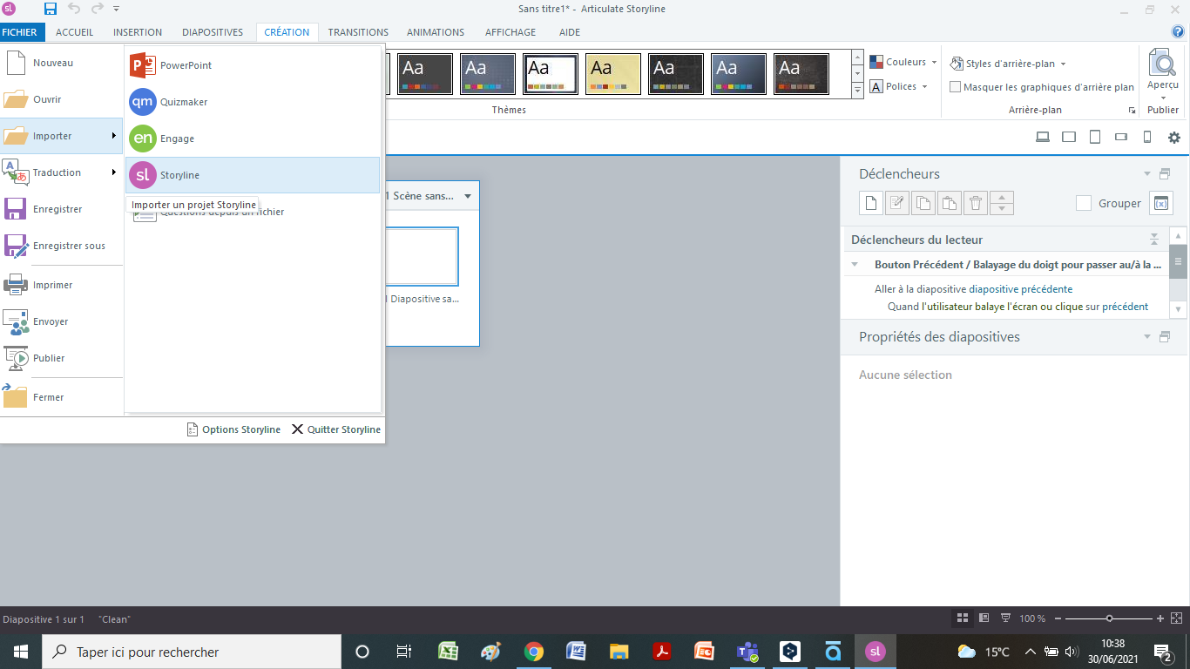Screen dimensions: 1190x669
Task: Open the help question mark icon
Action: tap(1179, 32)
